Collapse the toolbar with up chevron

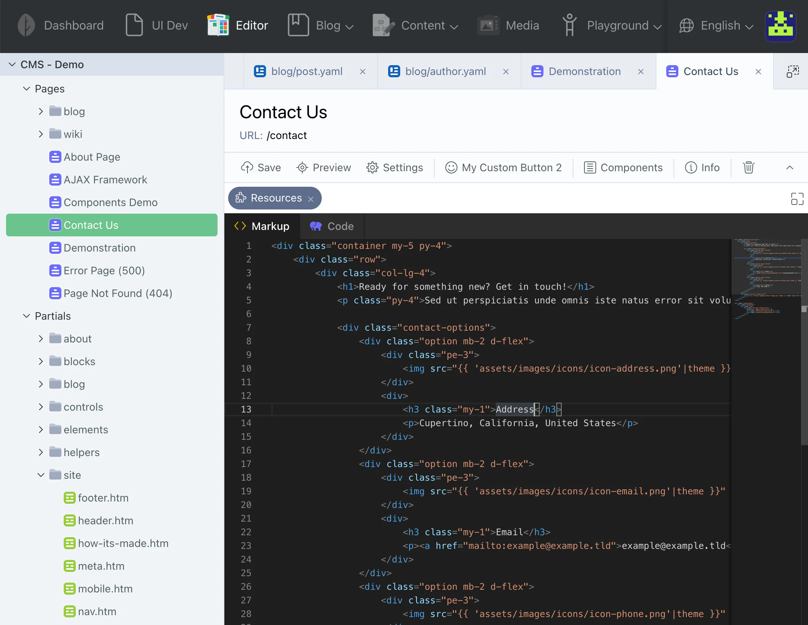tap(790, 167)
